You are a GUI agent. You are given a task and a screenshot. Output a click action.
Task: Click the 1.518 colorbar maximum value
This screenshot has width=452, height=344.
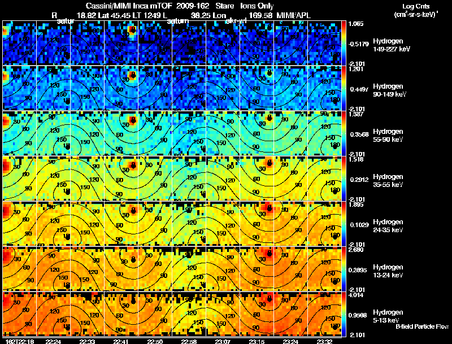(357, 160)
